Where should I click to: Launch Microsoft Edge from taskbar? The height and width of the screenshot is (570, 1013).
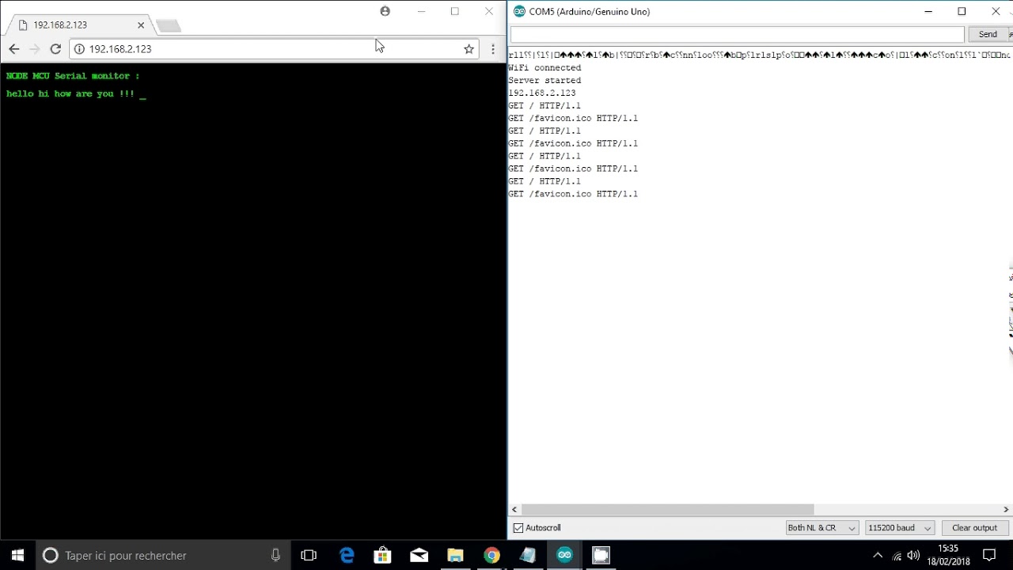click(x=347, y=555)
